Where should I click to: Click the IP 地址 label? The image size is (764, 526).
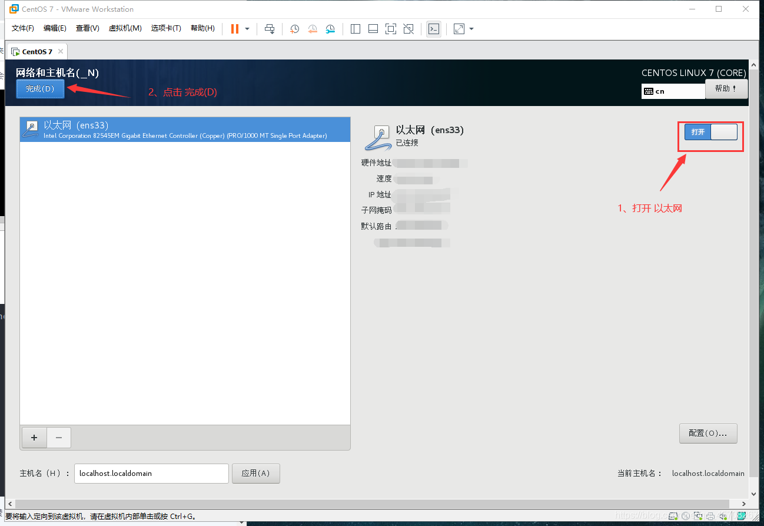(380, 194)
